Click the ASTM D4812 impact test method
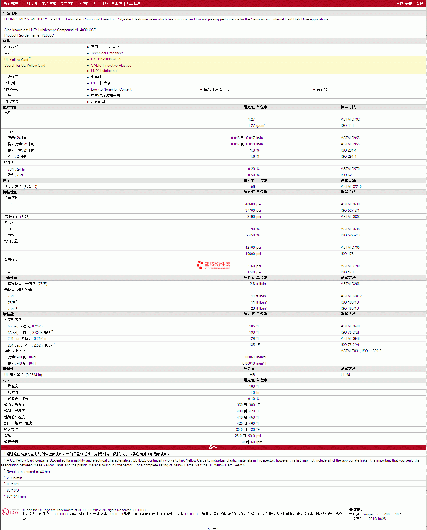 coord(351,296)
